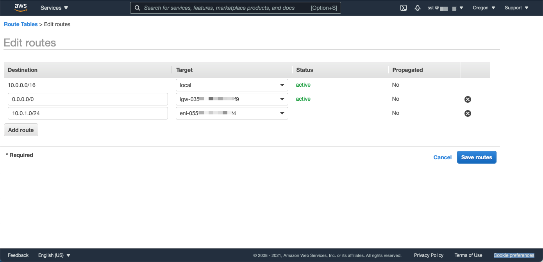
Task: Go to Route Tables breadcrumb
Action: (21, 24)
